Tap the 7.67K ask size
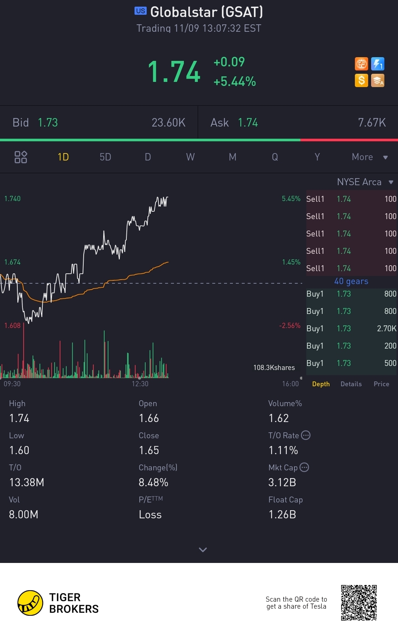 [x=372, y=122]
